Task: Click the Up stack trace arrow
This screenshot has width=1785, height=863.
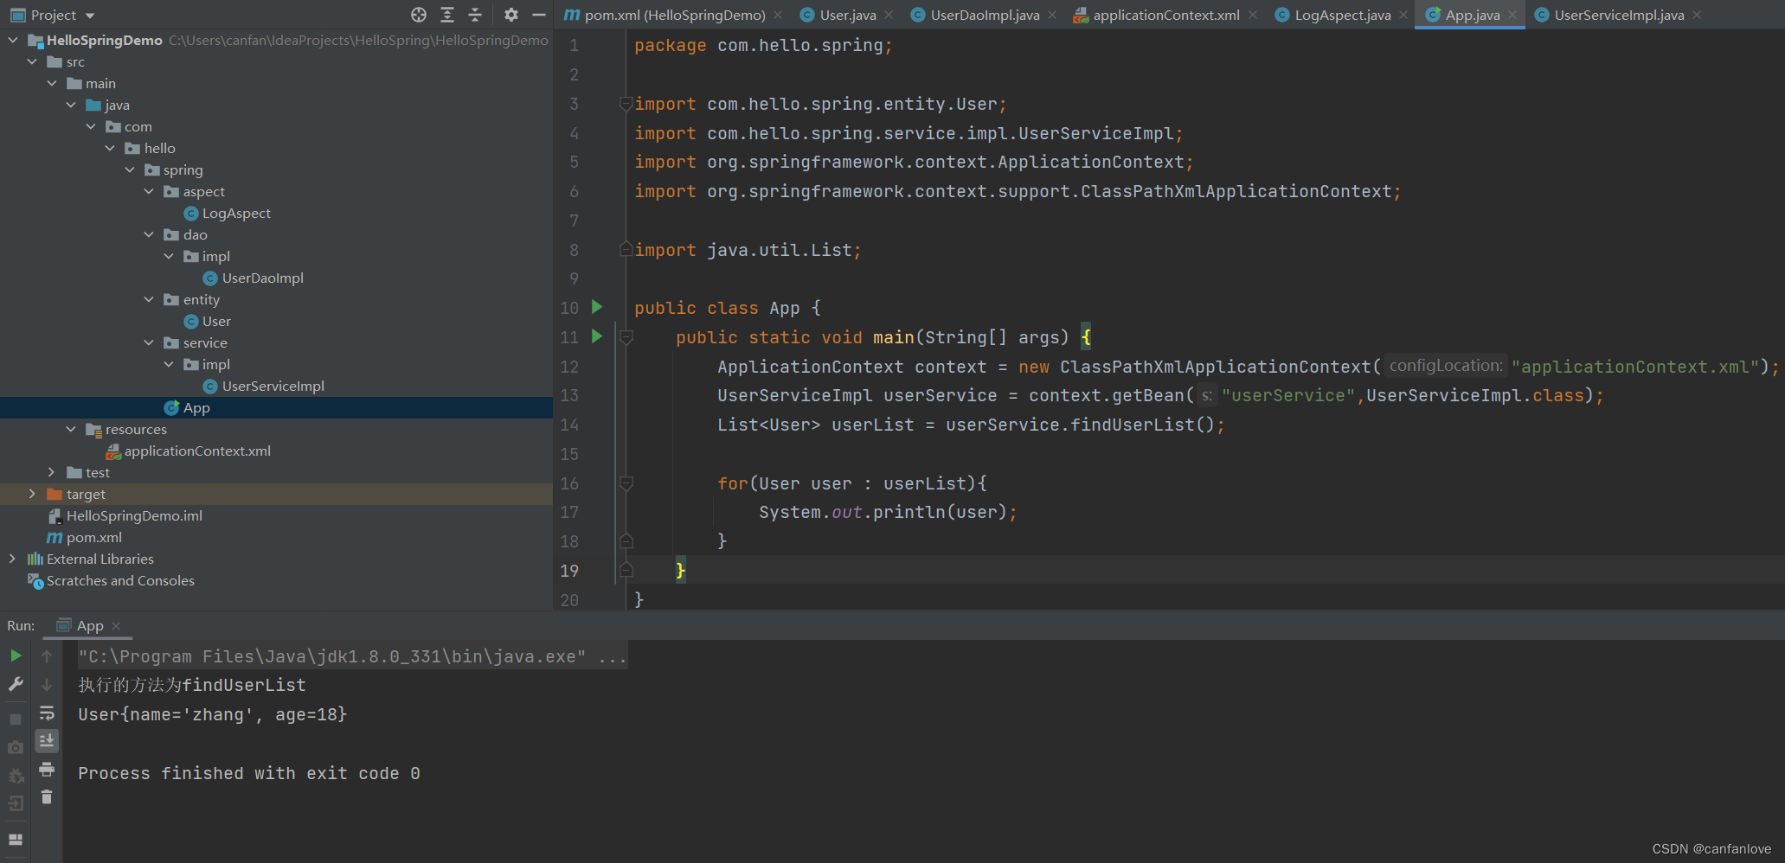Action: (47, 656)
